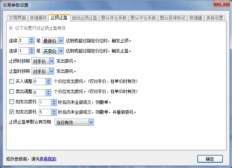The height and width of the screenshot is (168, 232).
Task: Uncheck the 撤单并重新委托 checkbox
Action: click(x=12, y=112)
